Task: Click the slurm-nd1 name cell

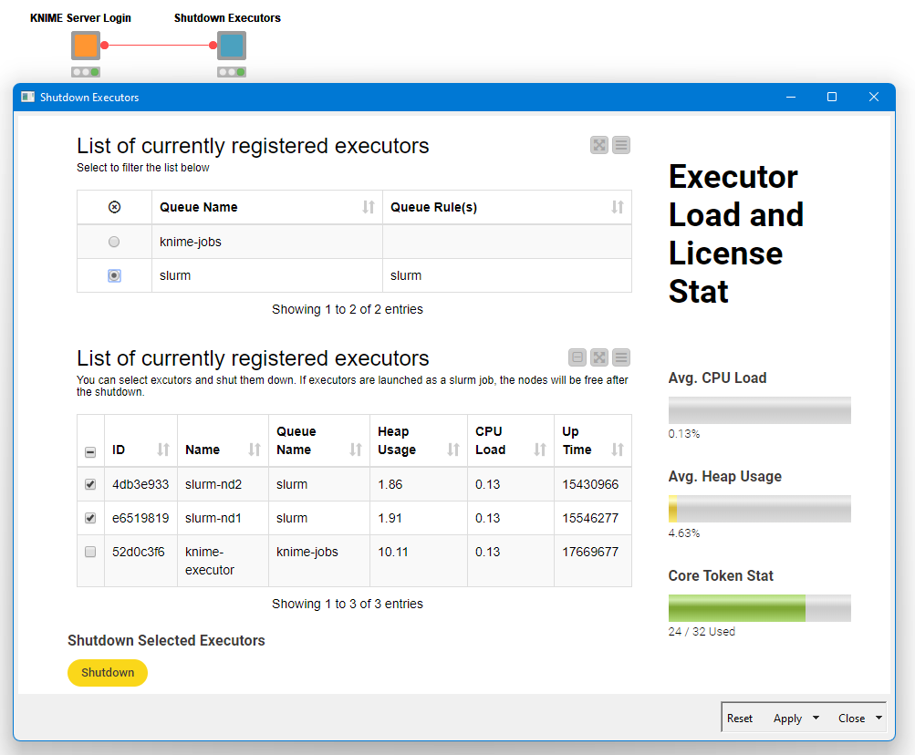Action: click(223, 518)
